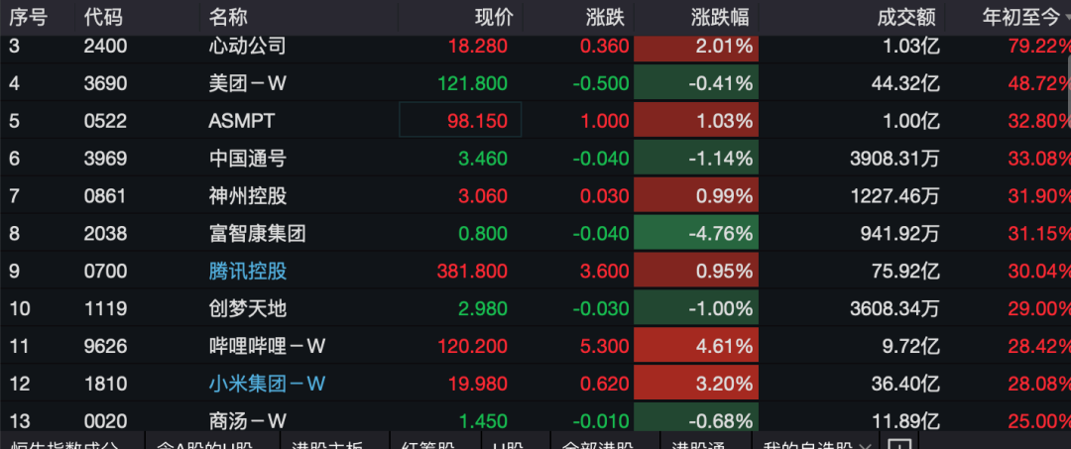Click the 1.03% change cell
This screenshot has height=449, width=1071.
pyautogui.click(x=696, y=120)
